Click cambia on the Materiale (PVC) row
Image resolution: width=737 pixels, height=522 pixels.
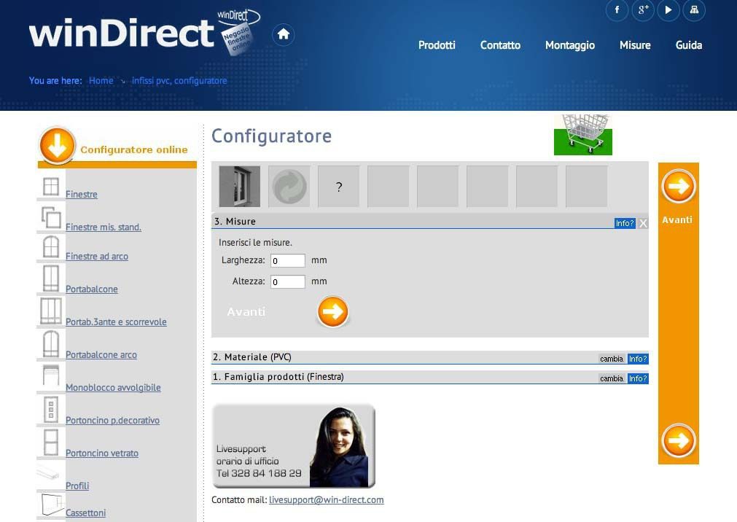click(x=612, y=359)
